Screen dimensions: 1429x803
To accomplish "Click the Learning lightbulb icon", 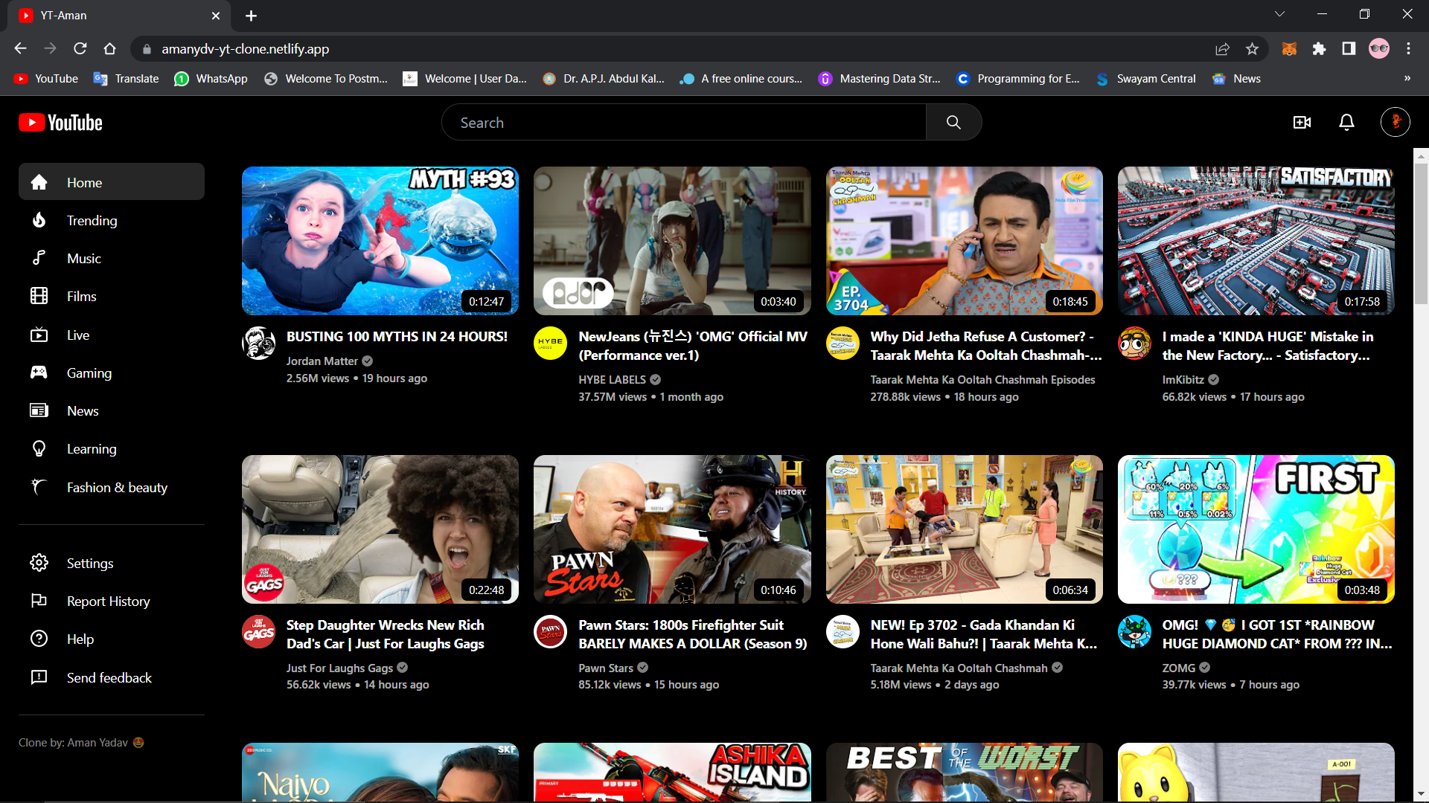I will [39, 449].
